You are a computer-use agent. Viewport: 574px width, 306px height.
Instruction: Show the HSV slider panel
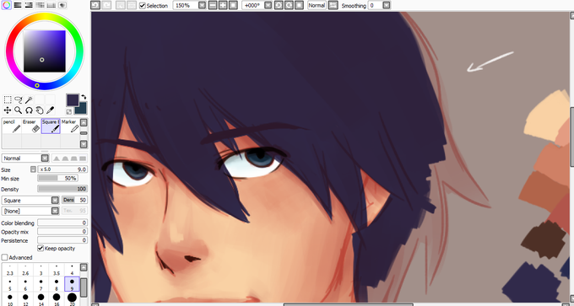pyautogui.click(x=29, y=5)
